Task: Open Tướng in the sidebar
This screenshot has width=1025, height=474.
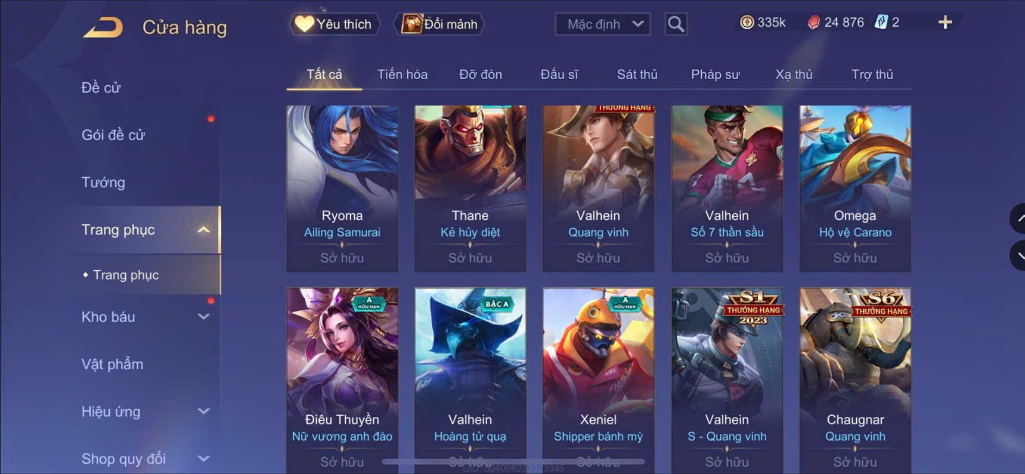Action: coord(103,182)
